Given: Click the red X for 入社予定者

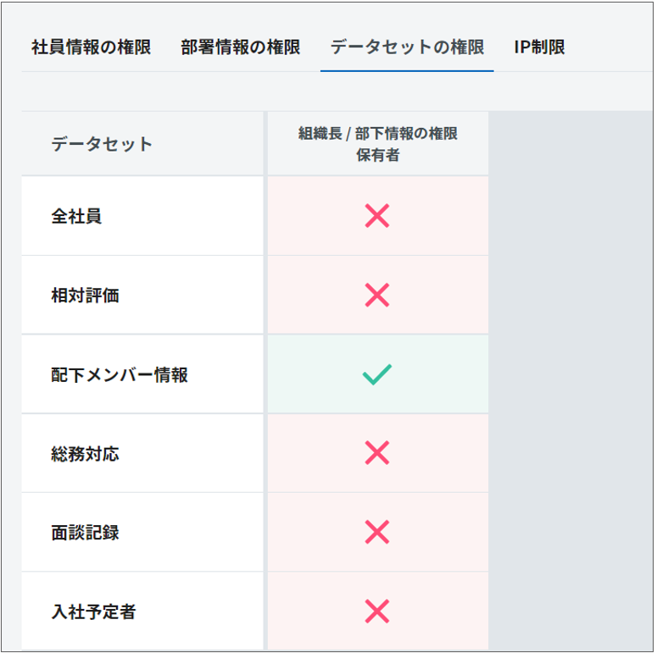Looking at the screenshot, I should point(376,611).
